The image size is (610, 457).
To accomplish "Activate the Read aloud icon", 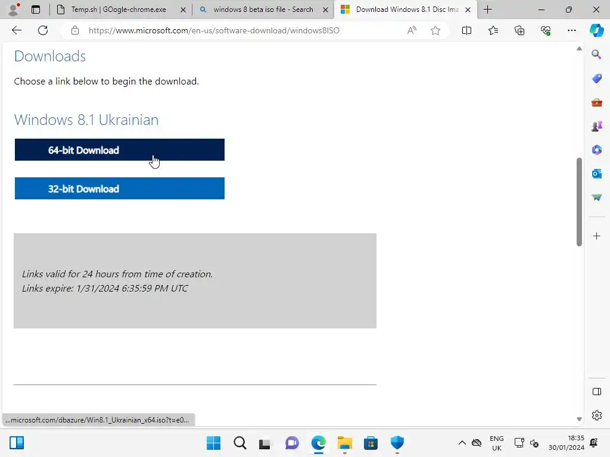I will 412,30.
